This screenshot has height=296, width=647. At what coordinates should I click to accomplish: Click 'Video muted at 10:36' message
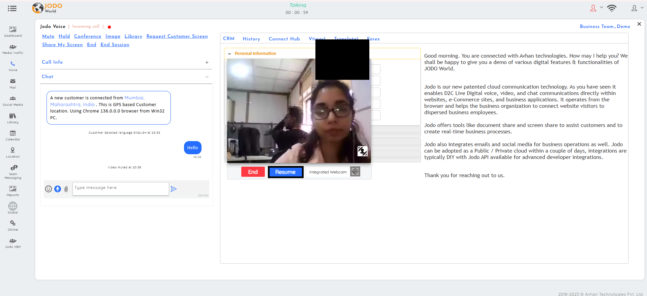(124, 167)
